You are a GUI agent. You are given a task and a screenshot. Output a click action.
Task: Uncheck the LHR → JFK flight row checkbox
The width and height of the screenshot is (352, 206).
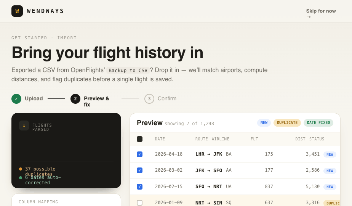(x=140, y=154)
